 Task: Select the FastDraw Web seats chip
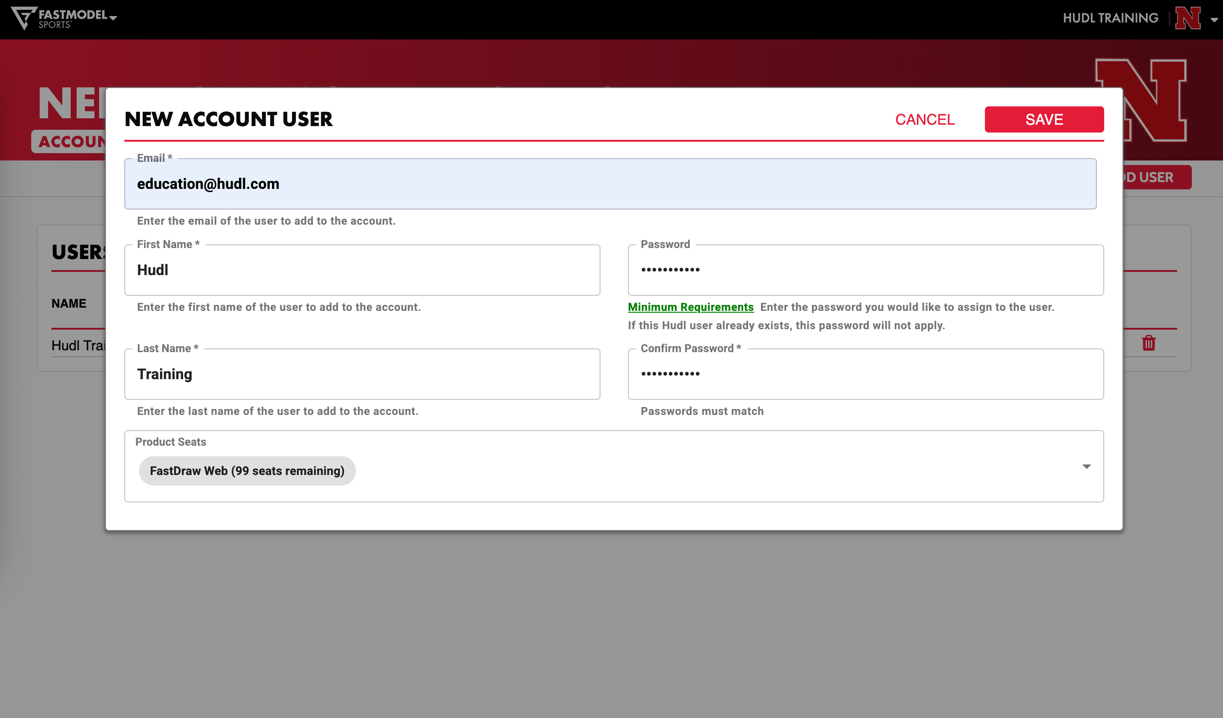tap(247, 471)
